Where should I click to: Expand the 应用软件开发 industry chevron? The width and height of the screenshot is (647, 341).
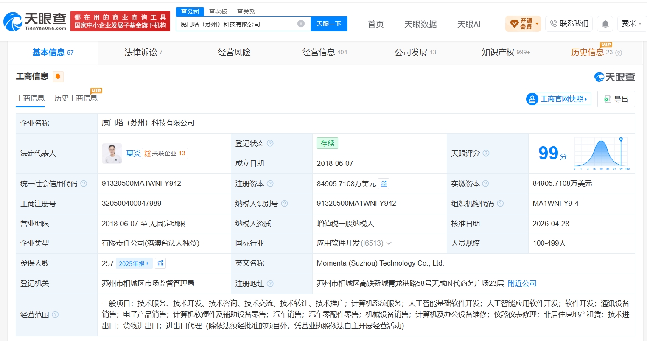[x=389, y=243]
